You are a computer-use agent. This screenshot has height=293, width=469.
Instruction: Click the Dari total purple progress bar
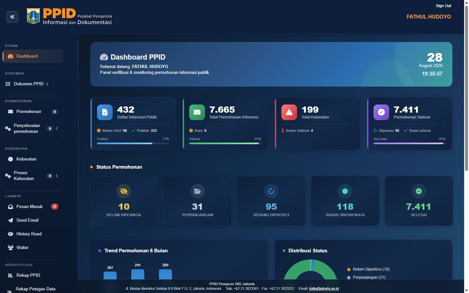409,143
